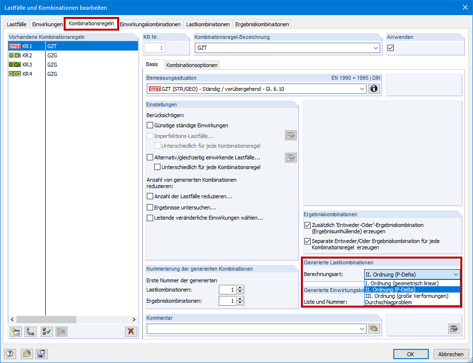The height and width of the screenshot is (363, 473).
Task: Enable Alternativ/gleichzeitig einwirkende Lastfälle
Action: pos(150,157)
